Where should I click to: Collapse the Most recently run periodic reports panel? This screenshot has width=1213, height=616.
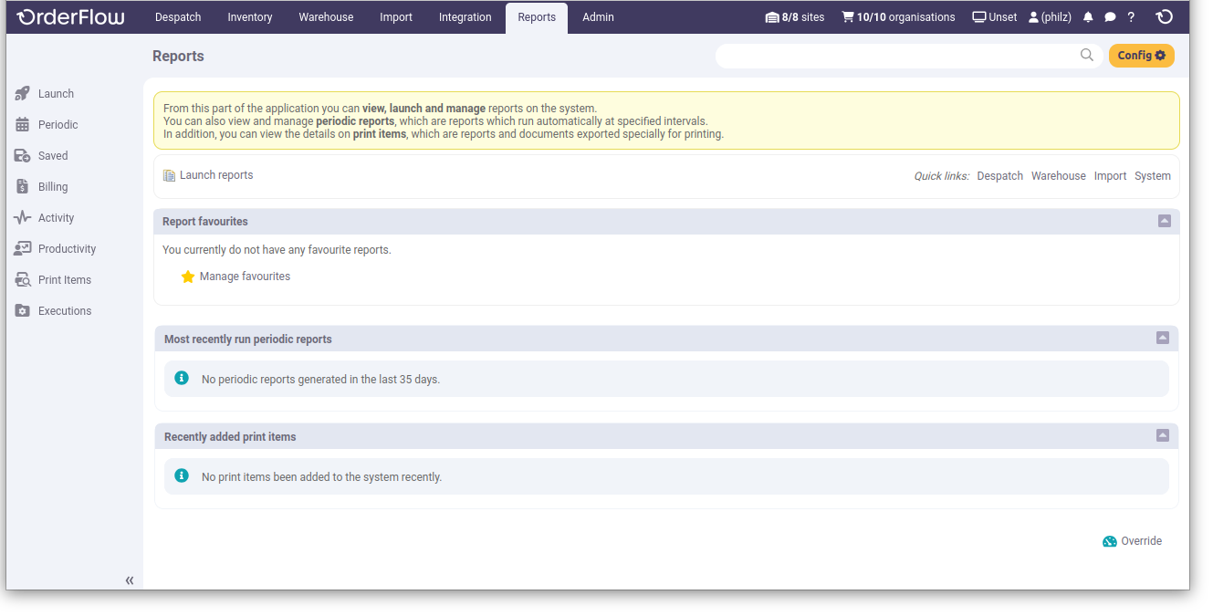[x=1163, y=338]
